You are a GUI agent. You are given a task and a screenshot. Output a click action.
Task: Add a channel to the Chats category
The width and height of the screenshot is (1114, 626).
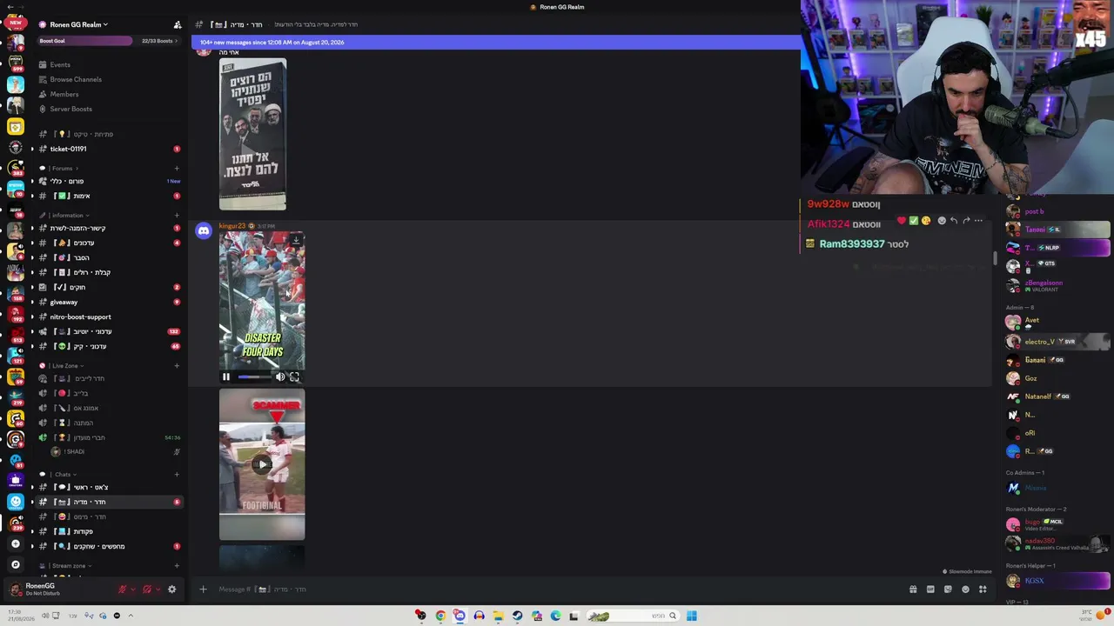pos(177,475)
